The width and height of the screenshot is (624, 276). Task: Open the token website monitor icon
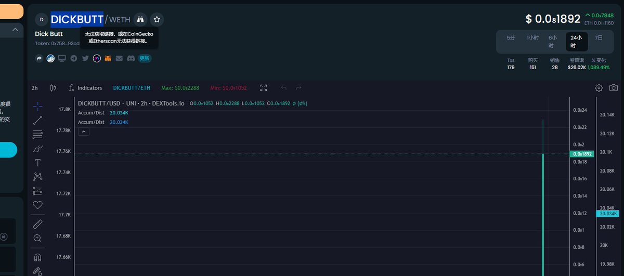coord(62,58)
